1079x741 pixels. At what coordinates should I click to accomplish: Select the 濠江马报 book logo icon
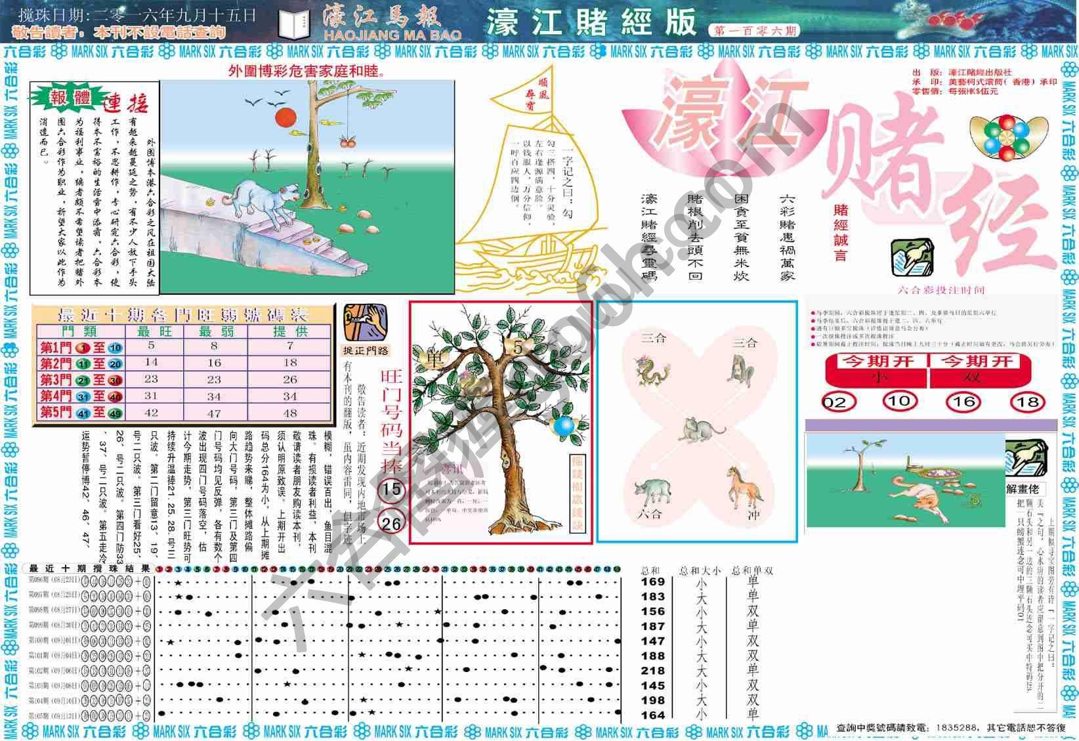[293, 22]
